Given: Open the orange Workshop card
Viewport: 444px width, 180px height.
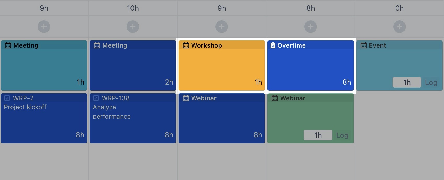Looking at the screenshot, I should point(221,68).
